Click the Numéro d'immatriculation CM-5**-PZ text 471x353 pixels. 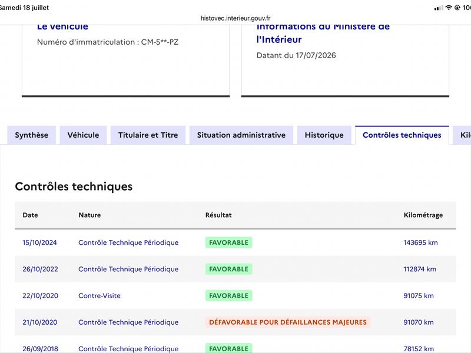click(108, 42)
